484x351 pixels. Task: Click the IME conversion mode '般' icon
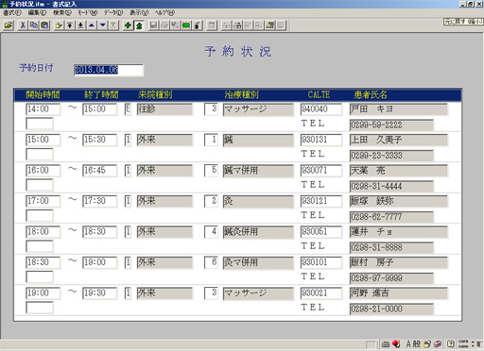(416, 344)
